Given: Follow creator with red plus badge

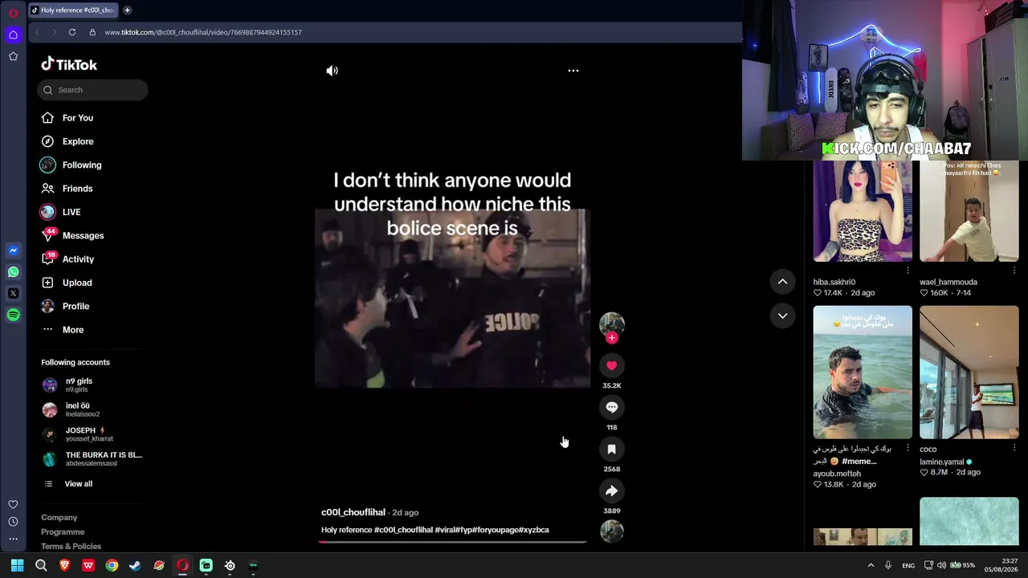Looking at the screenshot, I should coord(612,338).
